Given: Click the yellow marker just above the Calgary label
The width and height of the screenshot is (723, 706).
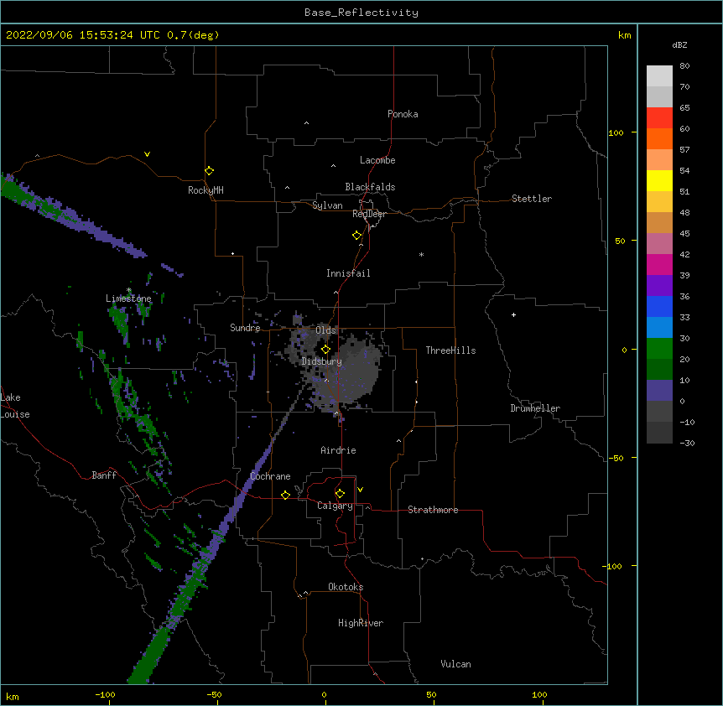Looking at the screenshot, I should [340, 494].
